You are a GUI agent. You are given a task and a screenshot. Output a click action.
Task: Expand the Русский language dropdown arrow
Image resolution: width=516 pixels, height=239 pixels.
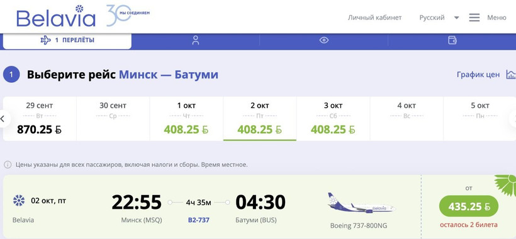[x=456, y=18]
